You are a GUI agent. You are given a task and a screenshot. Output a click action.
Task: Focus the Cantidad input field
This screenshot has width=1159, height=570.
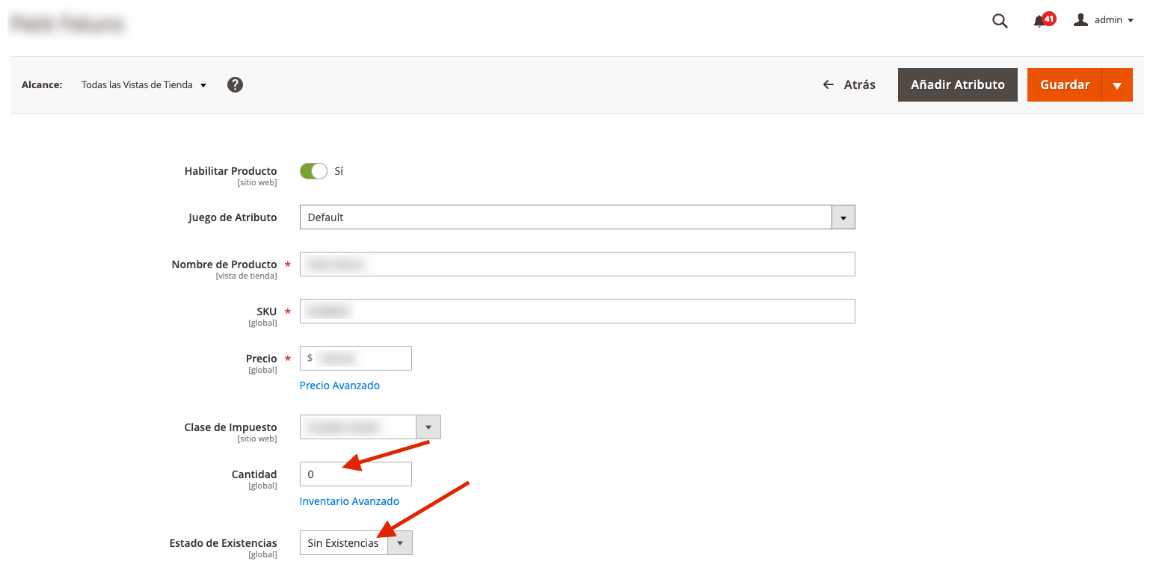tap(355, 474)
